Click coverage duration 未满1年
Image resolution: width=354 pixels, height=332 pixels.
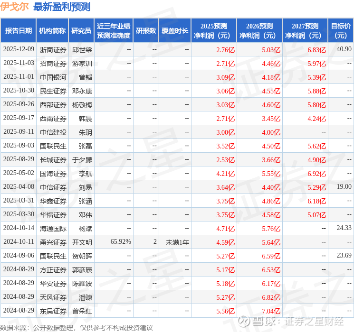click(177, 242)
